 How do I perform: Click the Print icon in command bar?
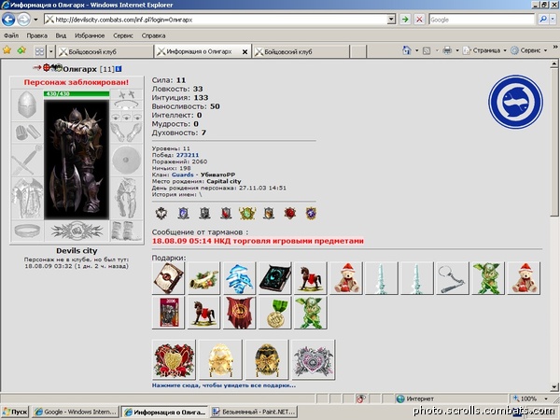(x=447, y=50)
